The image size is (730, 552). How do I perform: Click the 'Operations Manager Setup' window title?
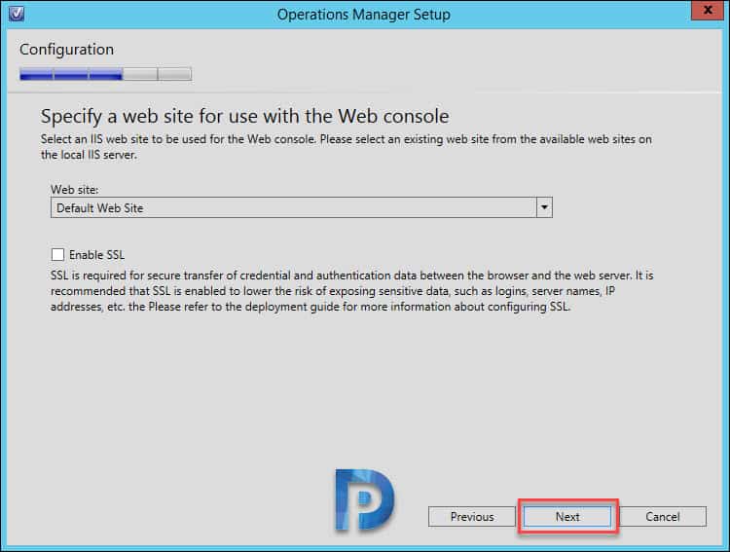click(364, 15)
